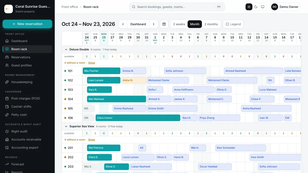Open Chloé P. booking in room 104
Screen dimensions: 308x173
(x=262, y=99)
